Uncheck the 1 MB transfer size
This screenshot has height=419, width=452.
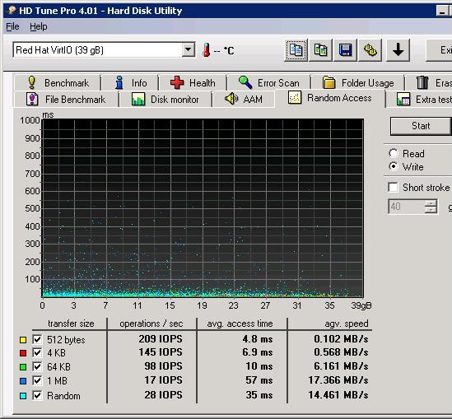click(x=37, y=380)
